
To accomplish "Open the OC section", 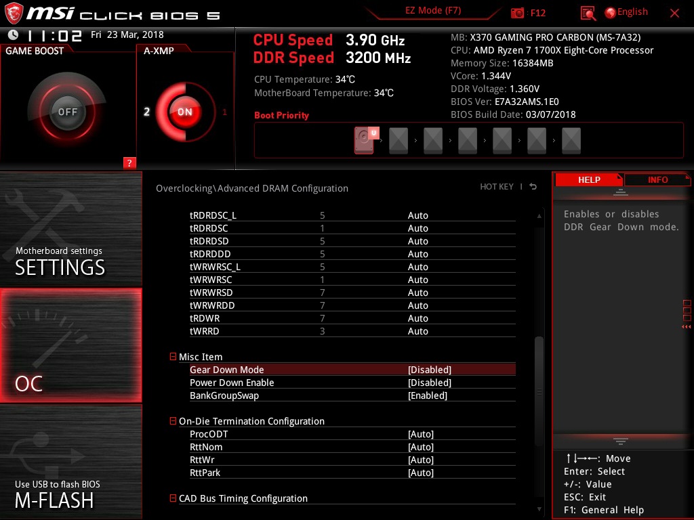I will [70, 345].
